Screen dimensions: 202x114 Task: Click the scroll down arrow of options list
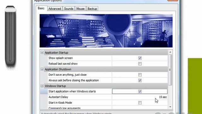click(x=170, y=107)
